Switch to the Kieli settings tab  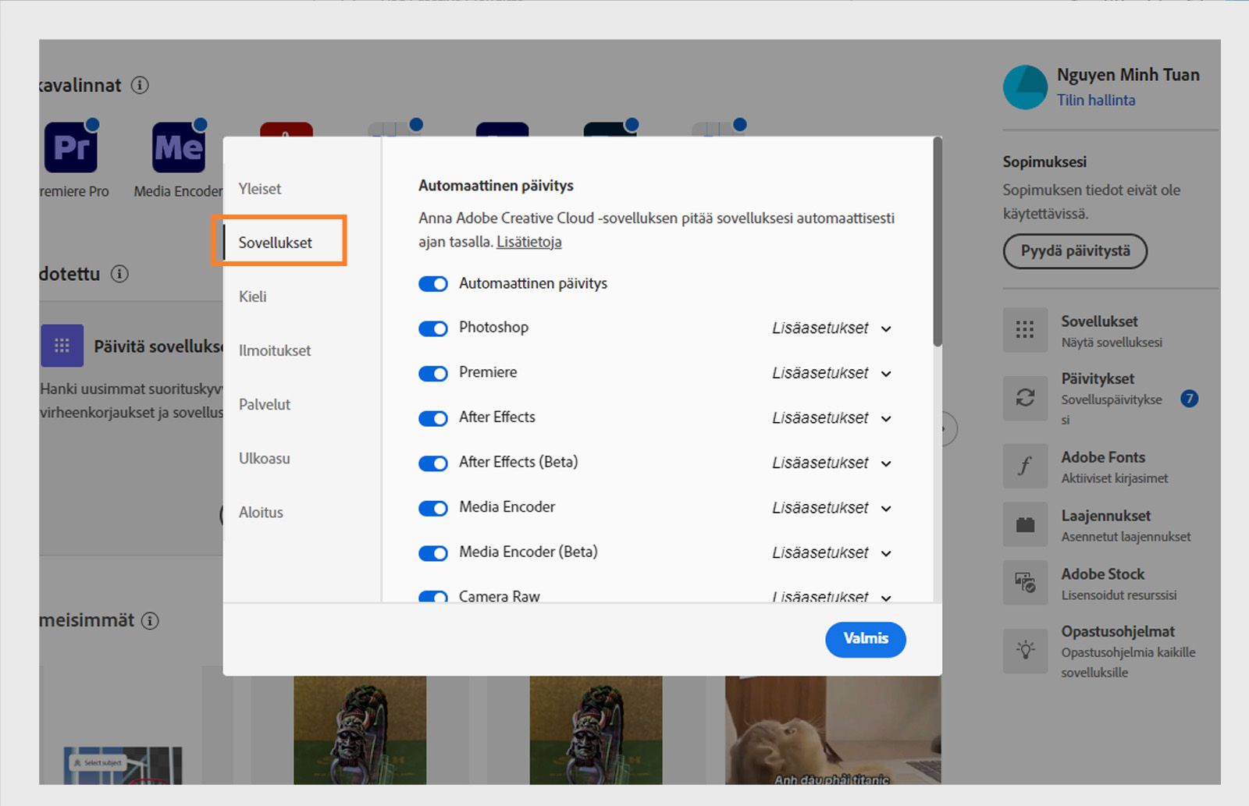tap(253, 296)
